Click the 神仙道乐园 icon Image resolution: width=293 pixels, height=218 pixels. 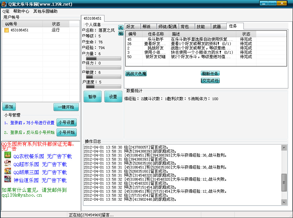pyautogui.click(x=8, y=179)
